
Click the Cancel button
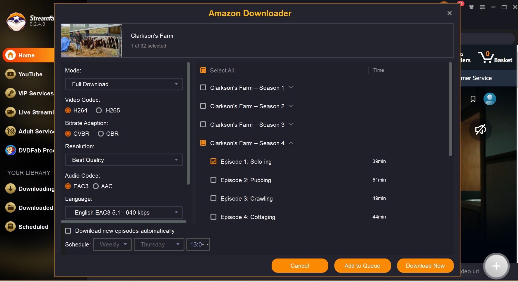pyautogui.click(x=300, y=265)
